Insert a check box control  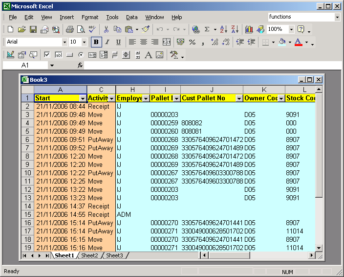[47, 55]
